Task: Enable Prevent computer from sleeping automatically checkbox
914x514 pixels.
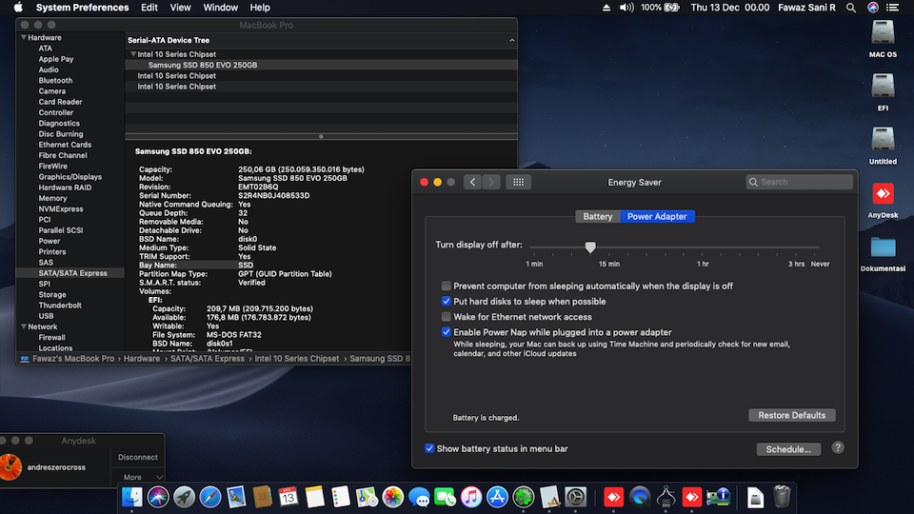Action: (x=446, y=287)
